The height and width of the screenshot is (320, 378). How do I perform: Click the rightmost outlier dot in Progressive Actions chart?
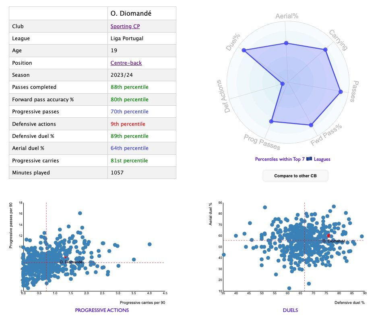(149, 244)
